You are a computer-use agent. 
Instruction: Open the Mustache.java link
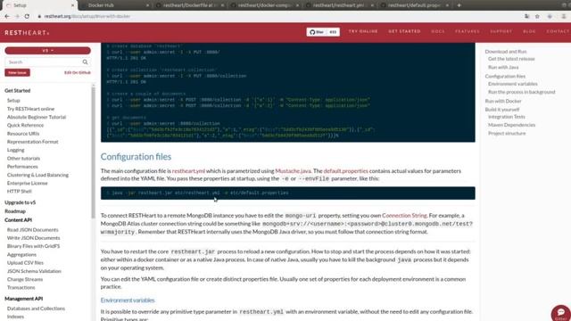[294, 171]
